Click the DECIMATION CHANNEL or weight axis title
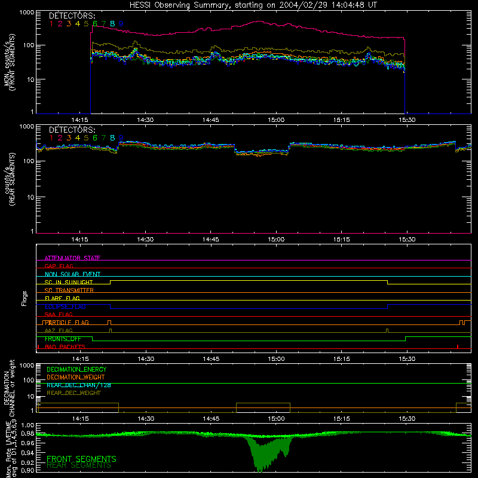 pos(9,388)
